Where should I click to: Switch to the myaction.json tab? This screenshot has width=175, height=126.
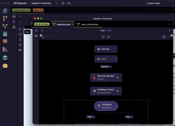point(63,24)
